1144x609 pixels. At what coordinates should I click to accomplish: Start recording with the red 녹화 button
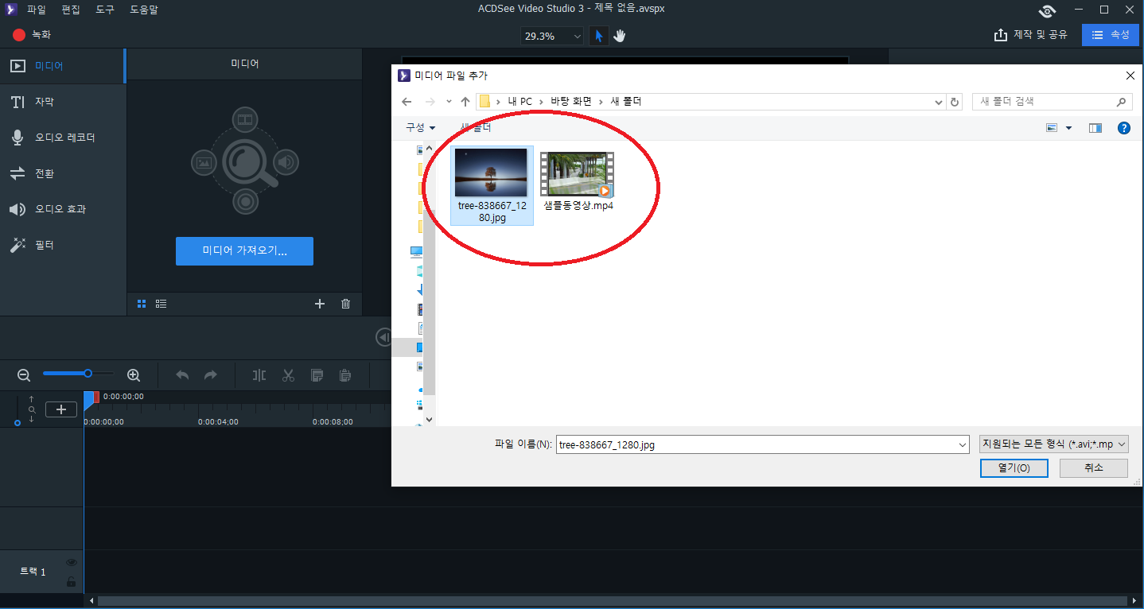click(32, 35)
